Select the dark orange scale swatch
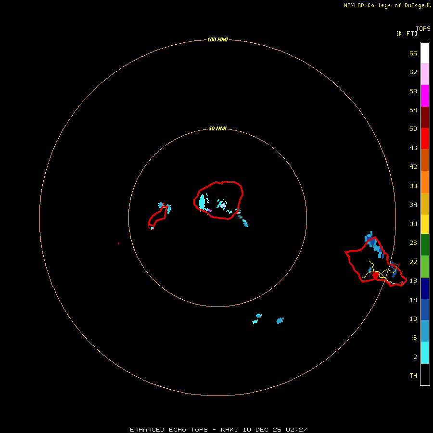 pos(425,160)
